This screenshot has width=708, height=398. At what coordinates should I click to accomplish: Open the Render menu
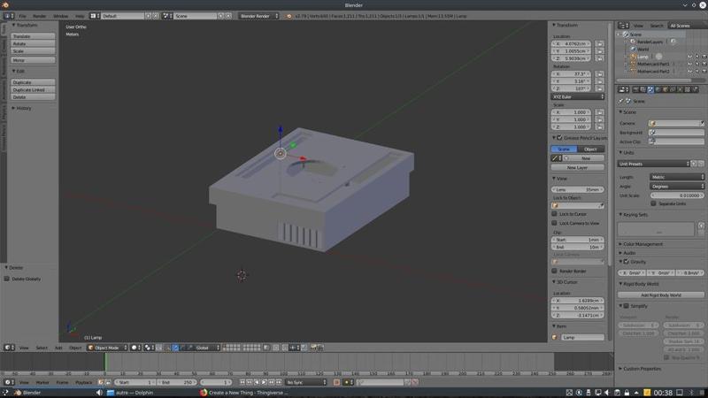pos(39,16)
